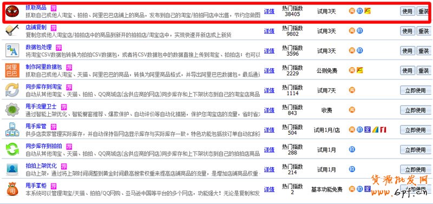Image resolution: width=433 pixels, height=204 pixels.
Task: Click 重装 button for 制作阿里数据包
Action: (x=424, y=71)
